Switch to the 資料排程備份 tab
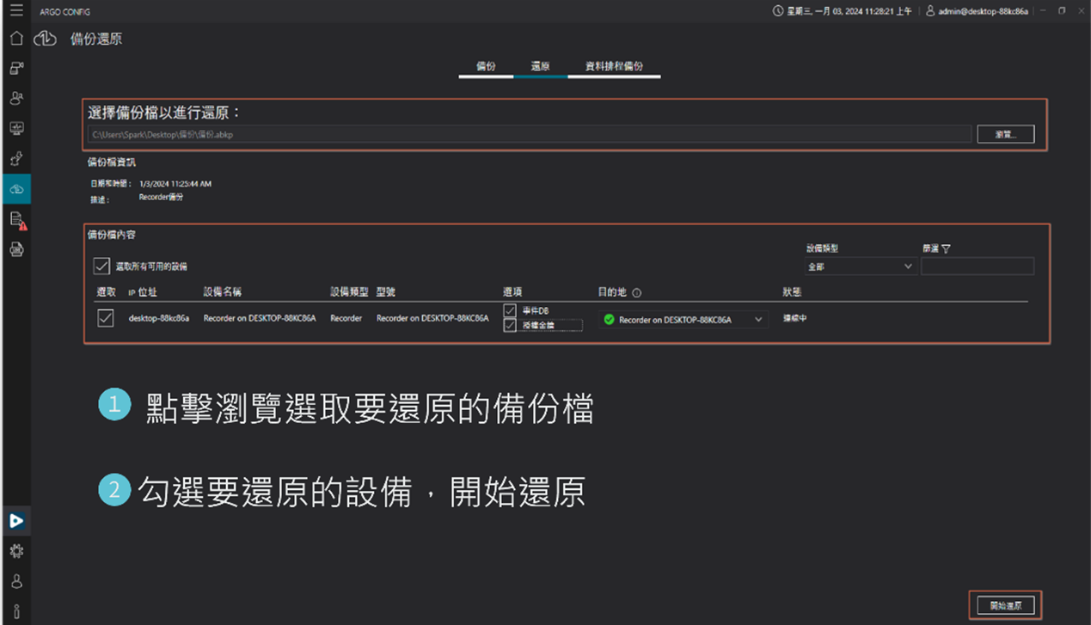This screenshot has width=1091, height=625. [x=614, y=66]
